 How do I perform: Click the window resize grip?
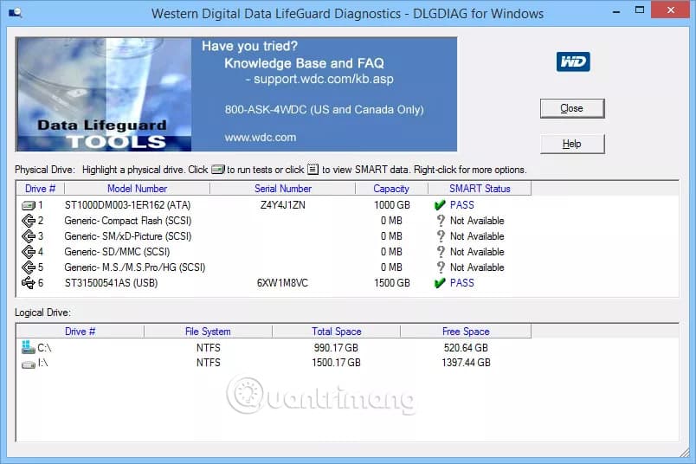[x=685, y=452]
